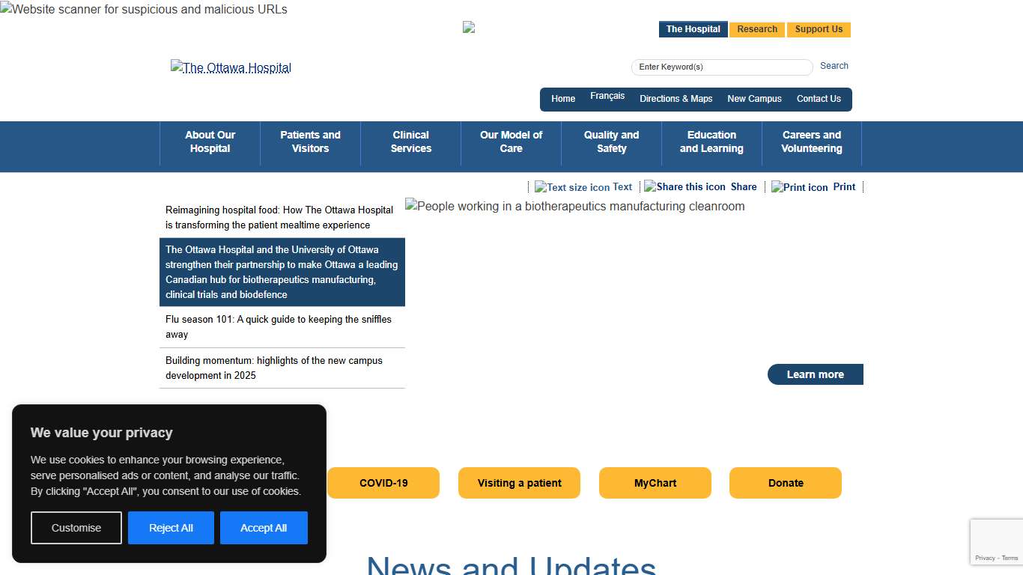The height and width of the screenshot is (575, 1023).
Task: Click The Ottawa Hospital logo
Action: point(231,68)
